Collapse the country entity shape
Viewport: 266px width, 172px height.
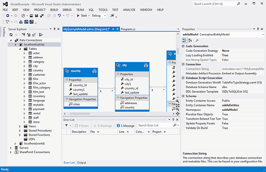tap(94, 71)
